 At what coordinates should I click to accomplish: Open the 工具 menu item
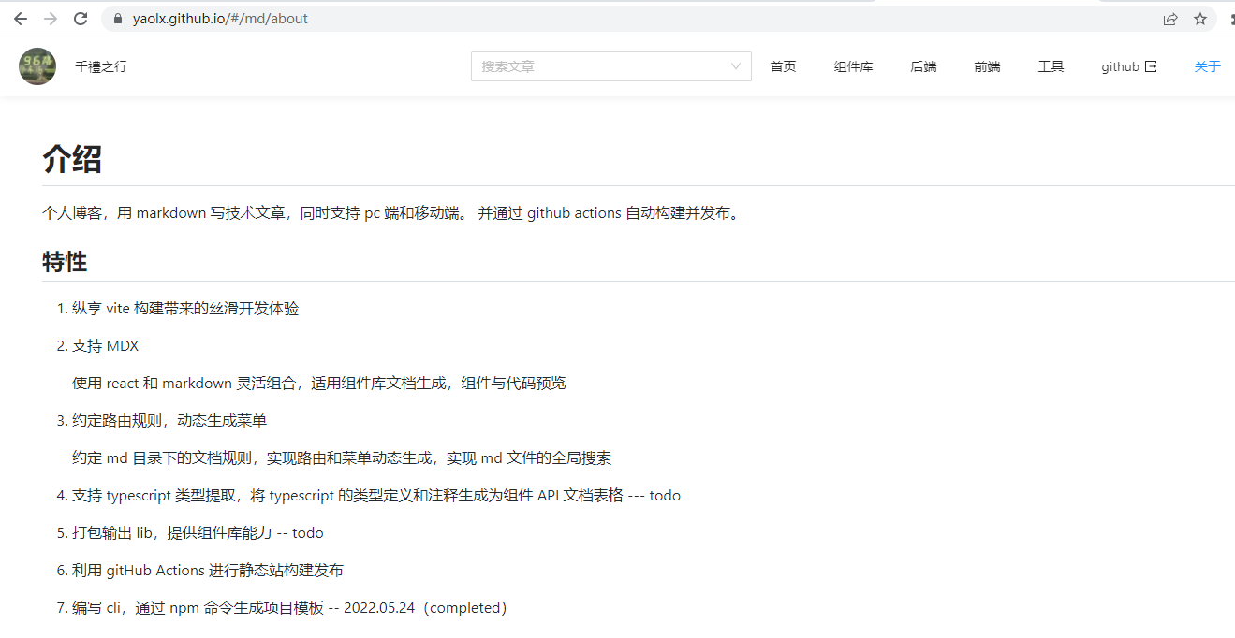click(1051, 66)
